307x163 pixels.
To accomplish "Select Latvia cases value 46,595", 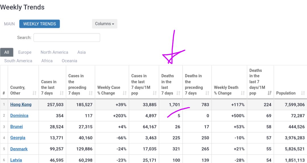I will (57, 160).
